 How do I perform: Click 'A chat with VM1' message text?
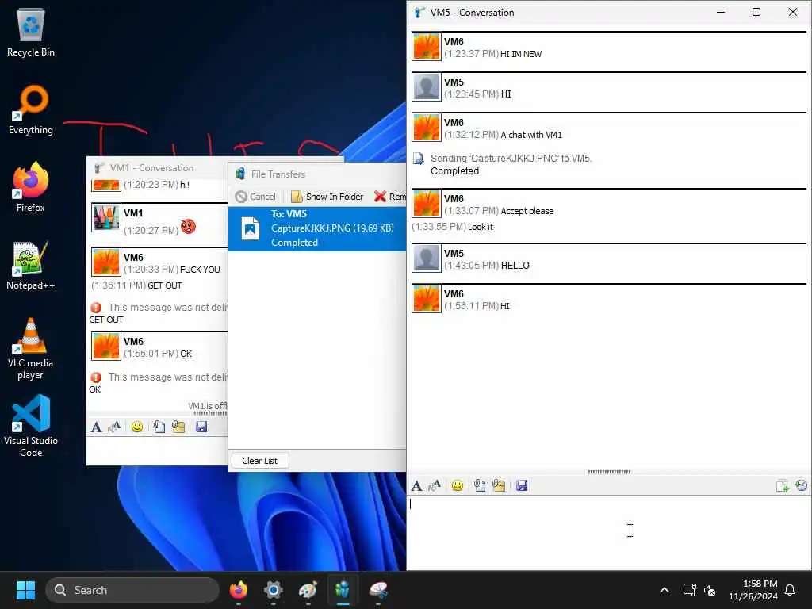[x=531, y=135]
